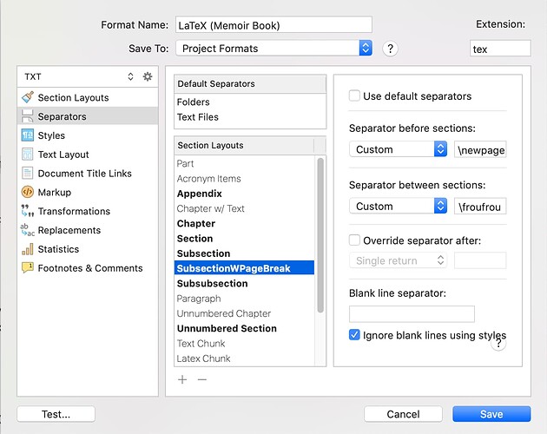Click the Section Layouts paintbrush icon
The width and height of the screenshot is (547, 434).
coord(28,97)
